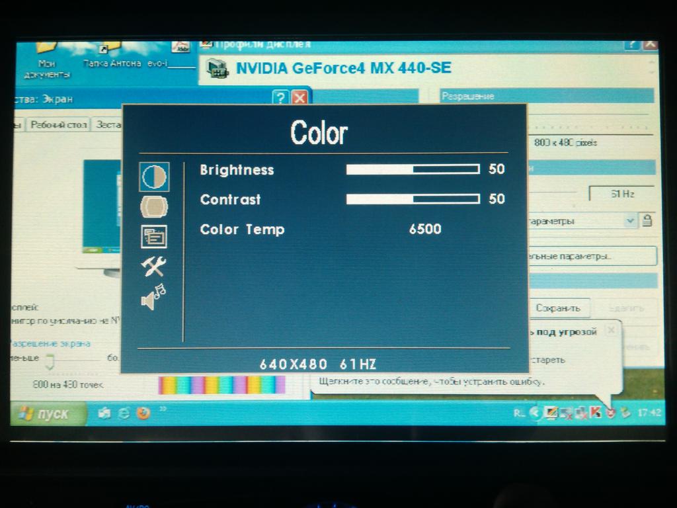Click the Сохранить button
The height and width of the screenshot is (508, 677).
558,308
